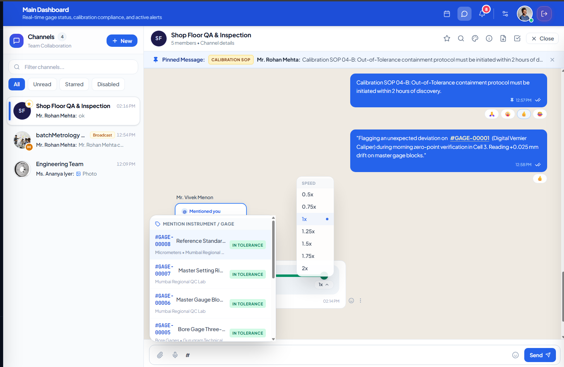Open the calendar icon in the header

(x=447, y=14)
